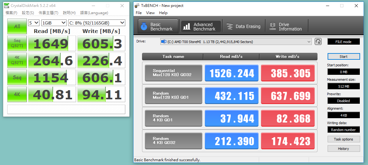
Task: Open the File menu in TxBENCH
Action: [x=139, y=13]
